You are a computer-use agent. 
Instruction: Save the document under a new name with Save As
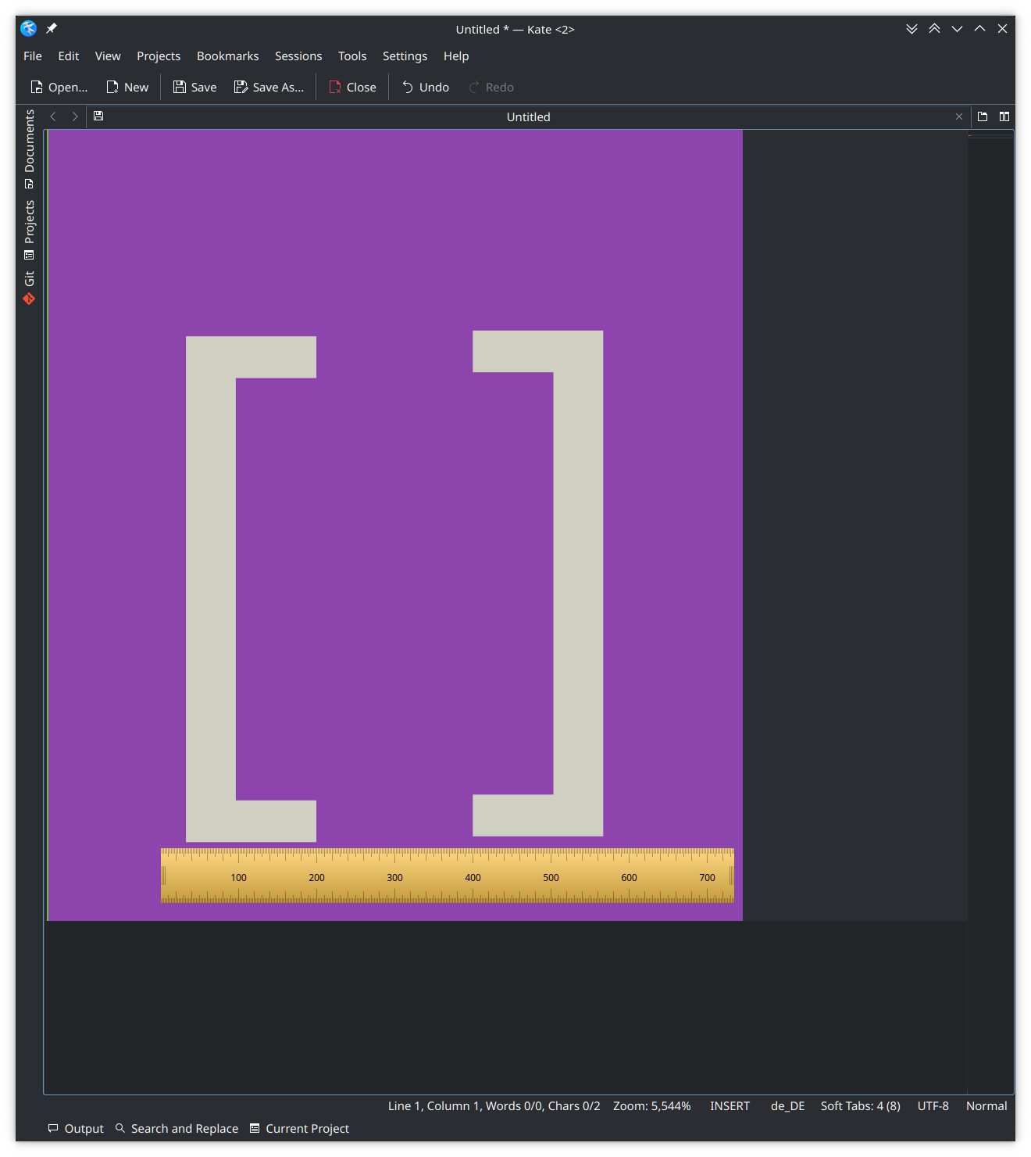tap(269, 87)
